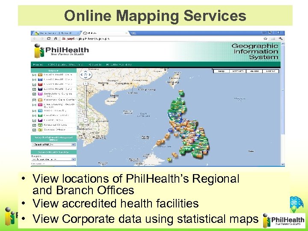Click the Free Standing Dialysis Center magenta icon
The height and width of the screenshot is (231, 308).
(x=40, y=105)
